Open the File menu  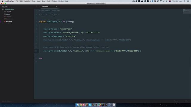click(x=17, y=1)
